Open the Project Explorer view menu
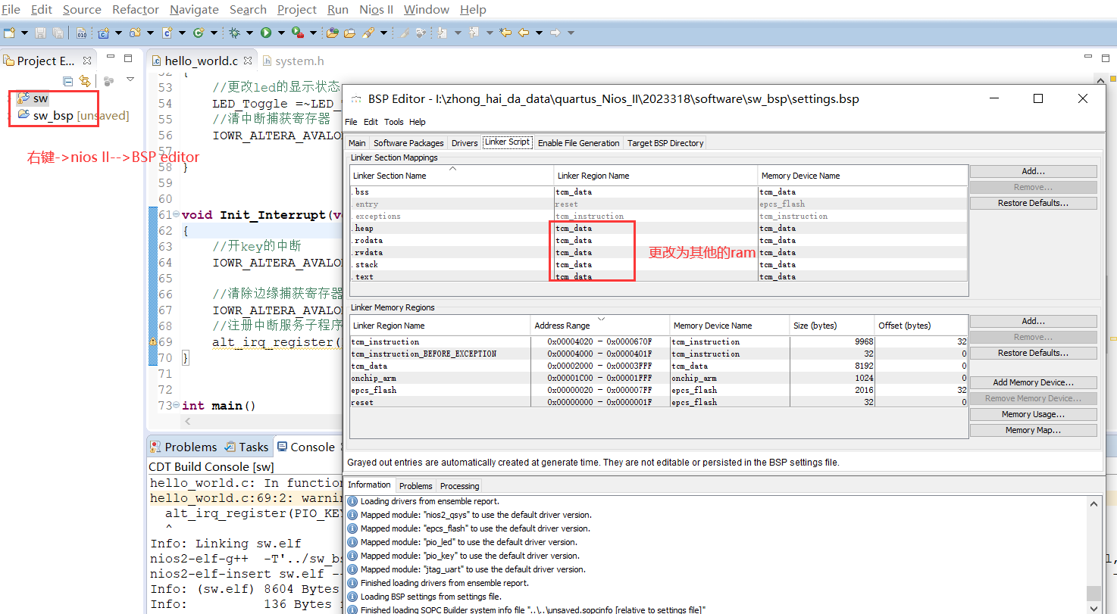 [x=130, y=79]
